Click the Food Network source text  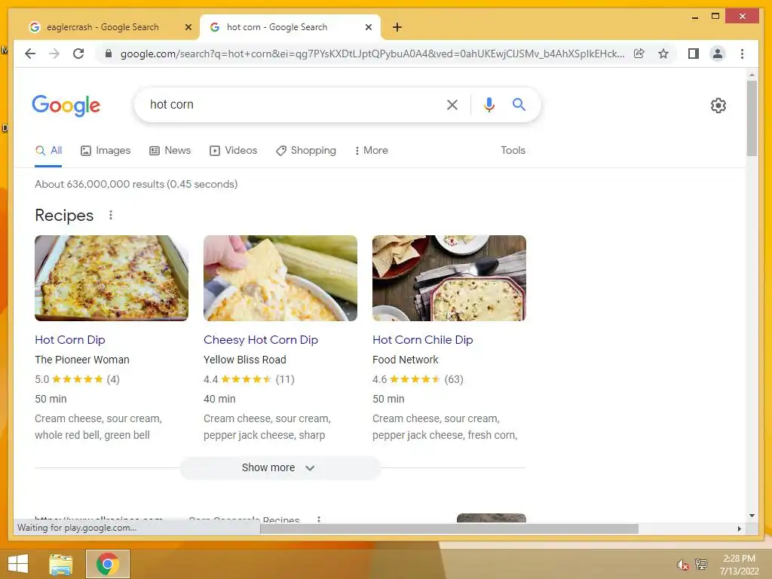[405, 360]
